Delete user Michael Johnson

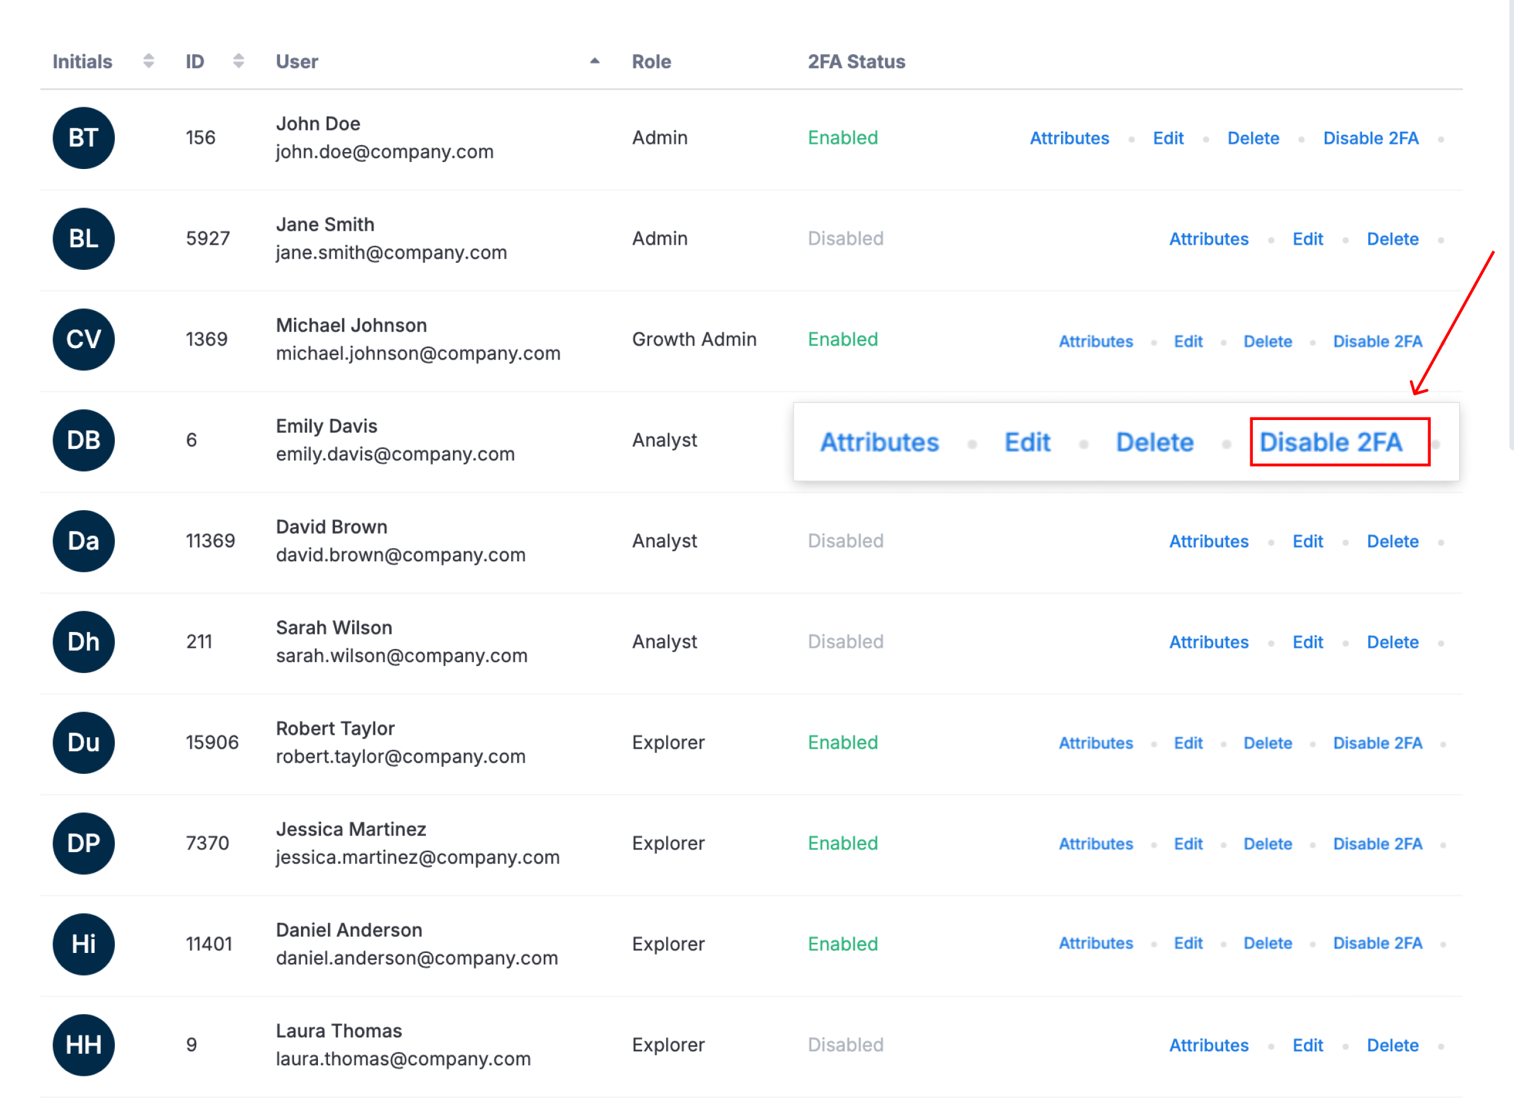pos(1268,342)
